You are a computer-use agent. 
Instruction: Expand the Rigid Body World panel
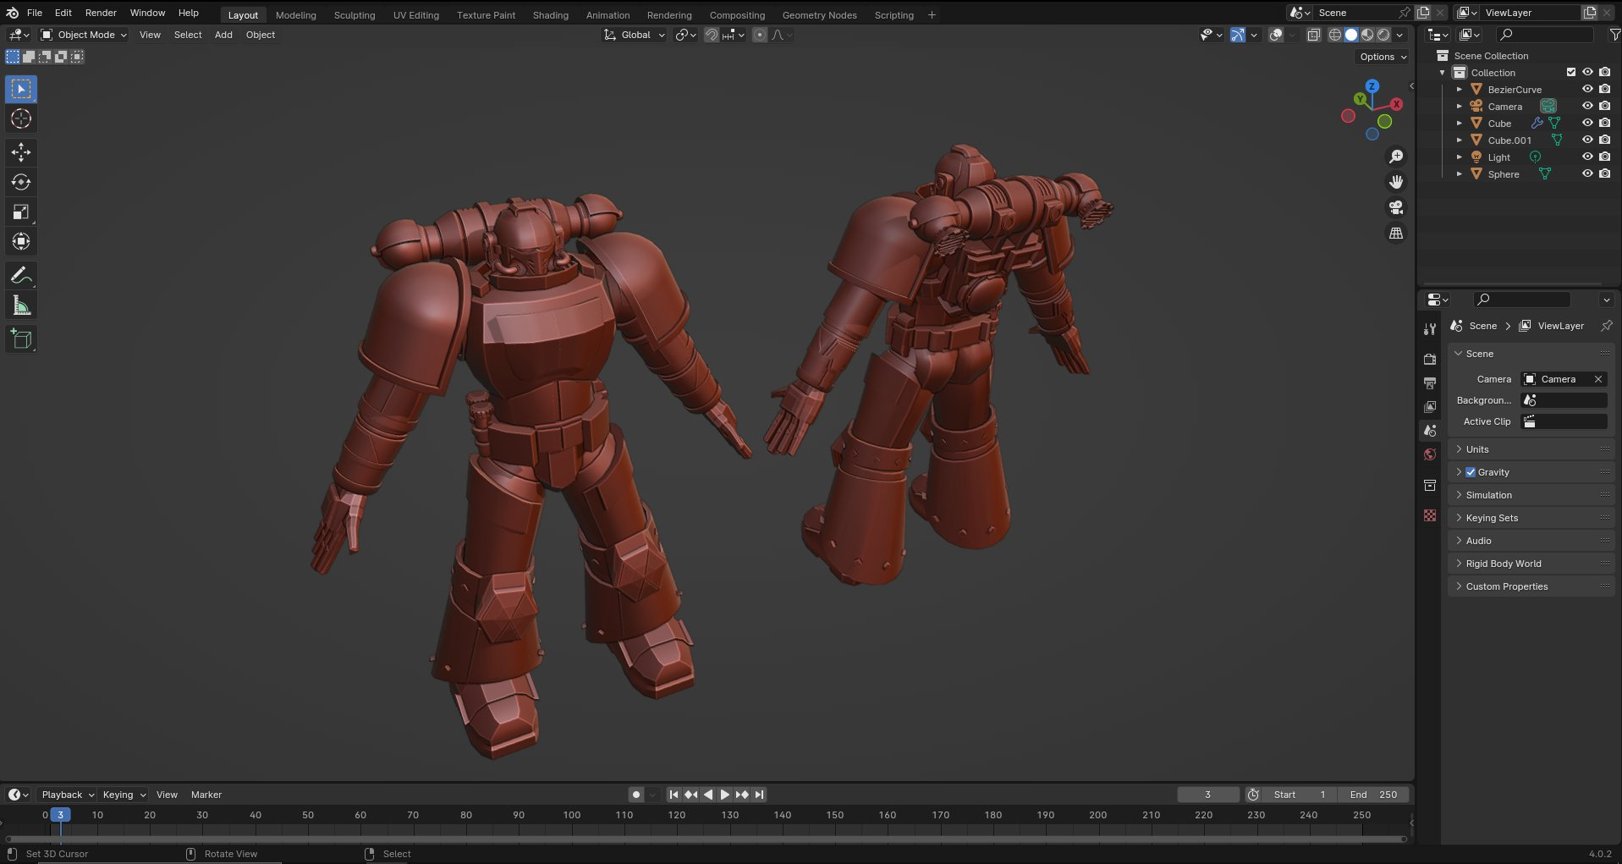[x=1503, y=564]
